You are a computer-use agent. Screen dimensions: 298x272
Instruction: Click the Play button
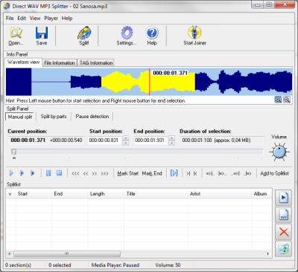[11, 173]
